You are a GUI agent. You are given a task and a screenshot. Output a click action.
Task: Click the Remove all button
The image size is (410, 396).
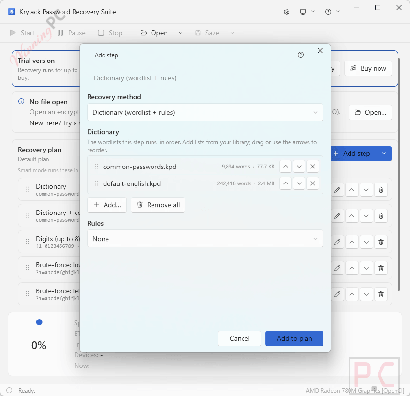(x=158, y=205)
